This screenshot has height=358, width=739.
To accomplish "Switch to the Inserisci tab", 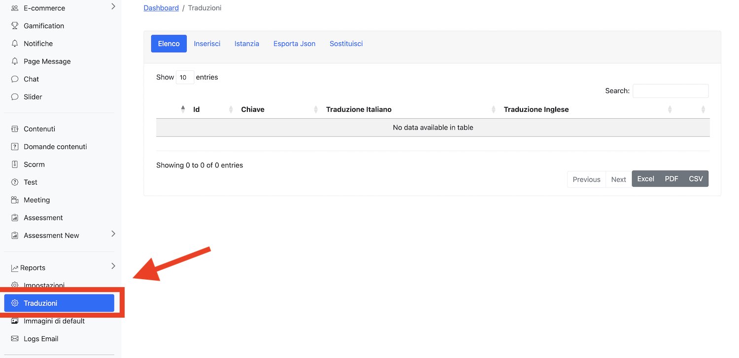I will (207, 43).
